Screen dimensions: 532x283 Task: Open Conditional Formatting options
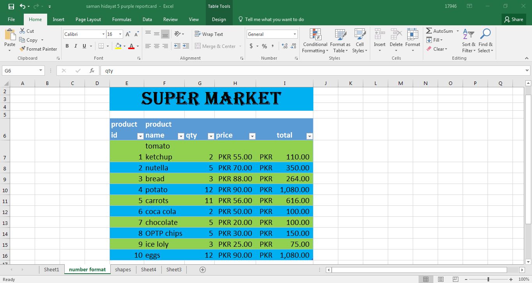click(x=315, y=41)
